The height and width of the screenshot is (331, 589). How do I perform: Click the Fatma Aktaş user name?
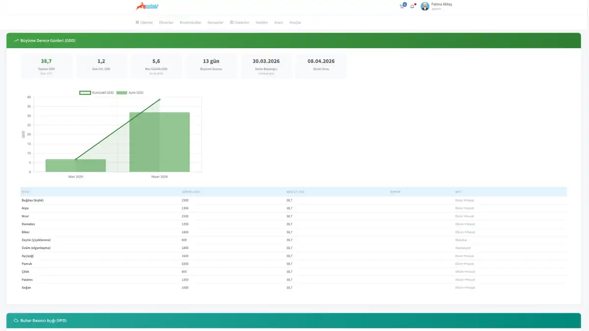pos(442,4)
